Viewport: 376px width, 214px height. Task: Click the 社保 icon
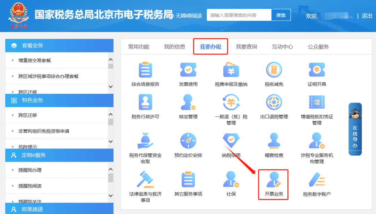pyautogui.click(x=231, y=179)
